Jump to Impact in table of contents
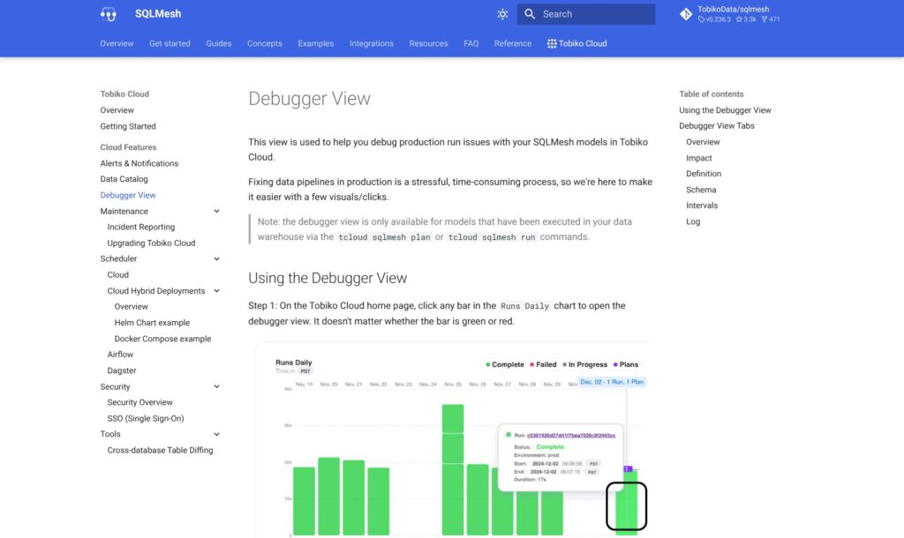Viewport: 904px width, 538px height. pyautogui.click(x=699, y=158)
